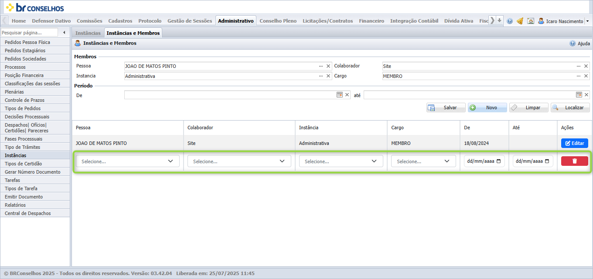
Task: Open lookup ellipsis for Cargo field
Action: click(579, 76)
